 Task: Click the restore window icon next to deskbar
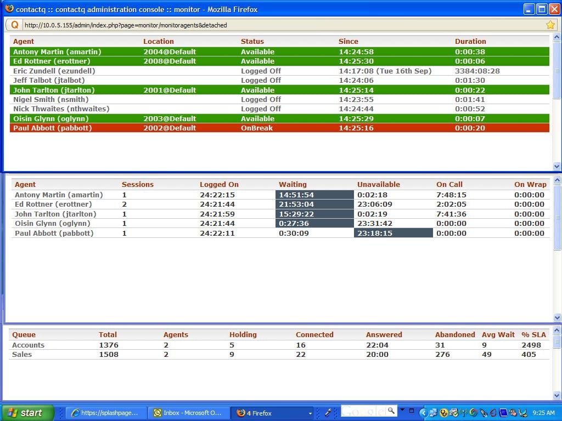coord(412,410)
